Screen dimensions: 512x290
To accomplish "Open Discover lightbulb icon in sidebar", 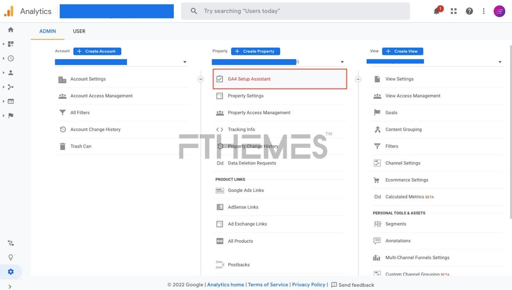I will pos(11,258).
